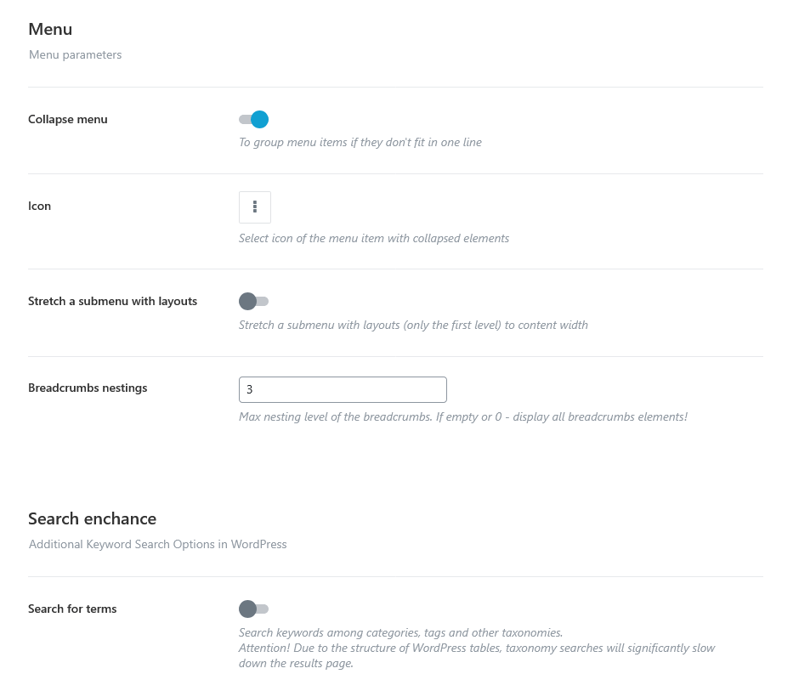
Task: Turn on Search for terms toggle
Action: click(254, 609)
